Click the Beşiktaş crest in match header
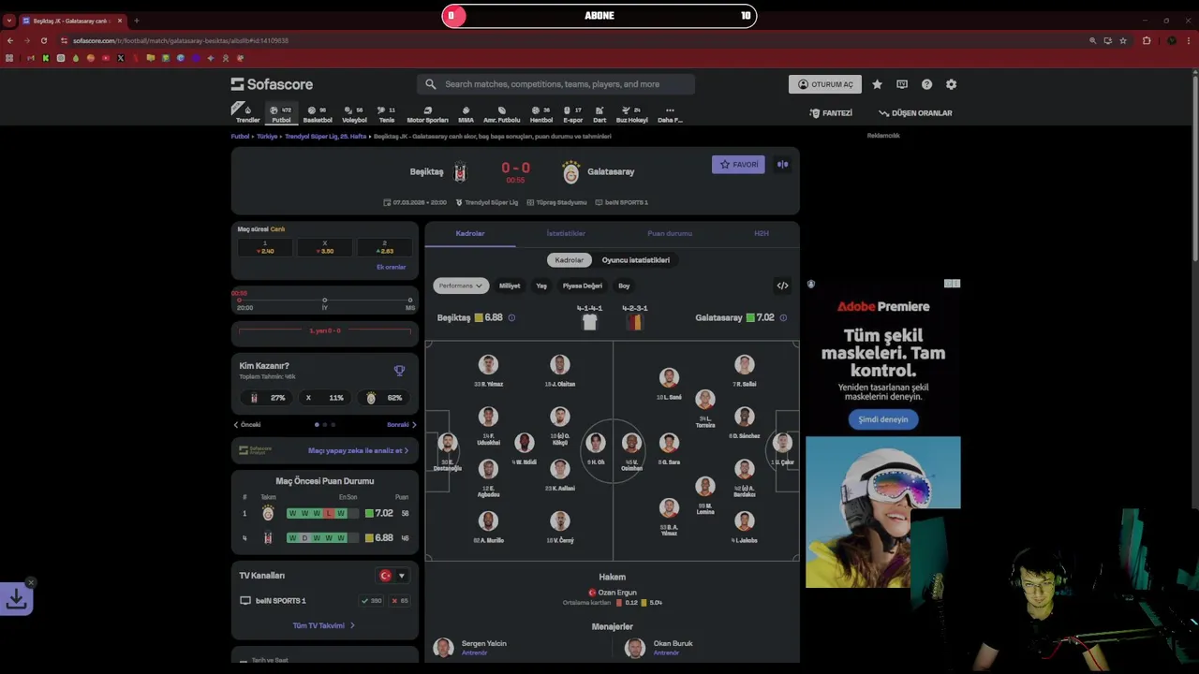1199x674 pixels. (459, 172)
